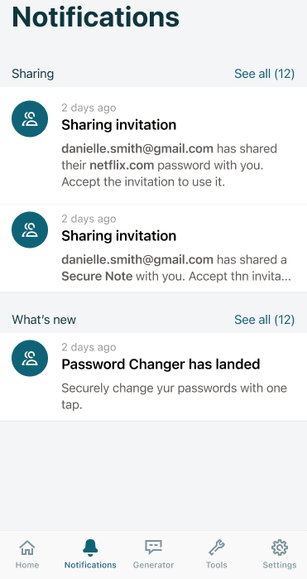Viewport: 307px width, 579px height.
Task: Tap the netflix.com password invitation description
Action: (x=170, y=165)
